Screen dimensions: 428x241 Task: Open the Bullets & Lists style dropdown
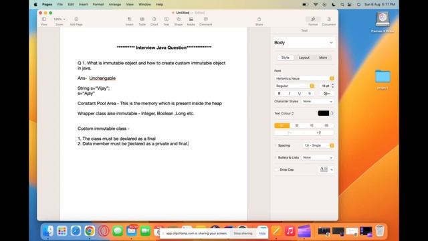click(317, 158)
